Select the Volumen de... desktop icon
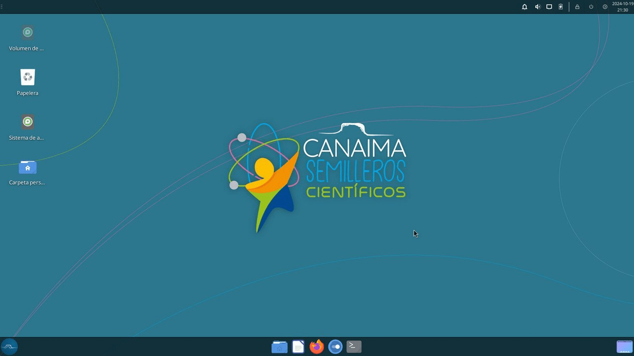 point(27,39)
